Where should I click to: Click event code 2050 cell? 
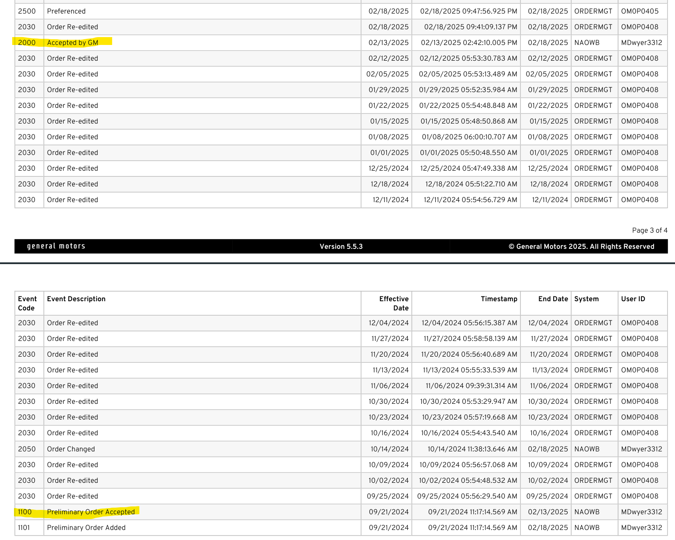coord(27,449)
